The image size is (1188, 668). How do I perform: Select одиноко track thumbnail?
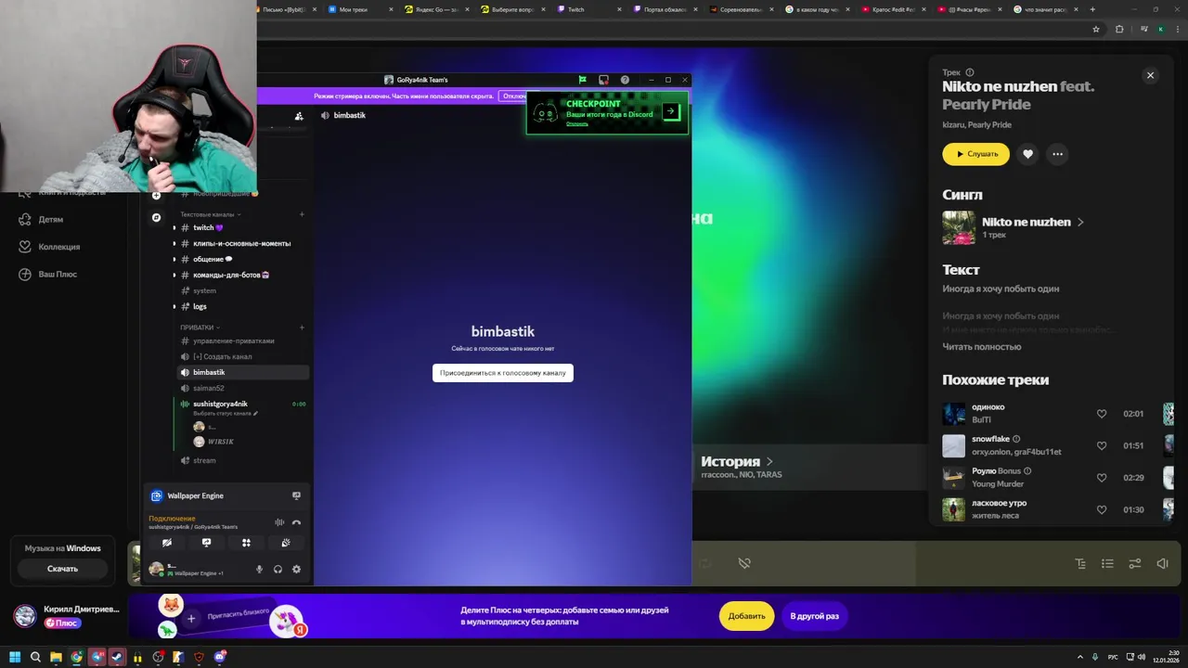[x=954, y=414]
